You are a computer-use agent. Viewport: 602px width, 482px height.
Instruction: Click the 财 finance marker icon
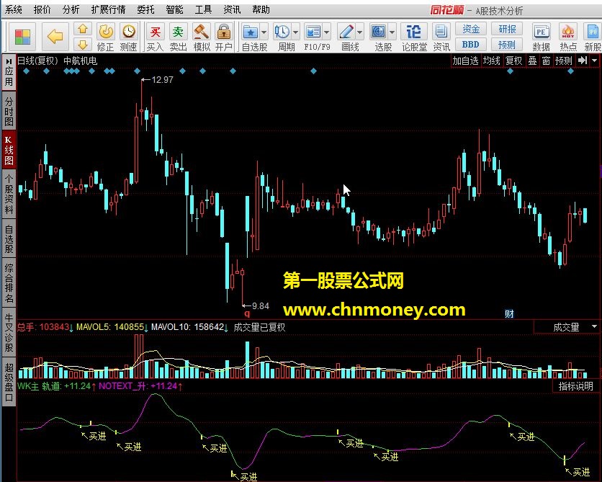[509, 314]
